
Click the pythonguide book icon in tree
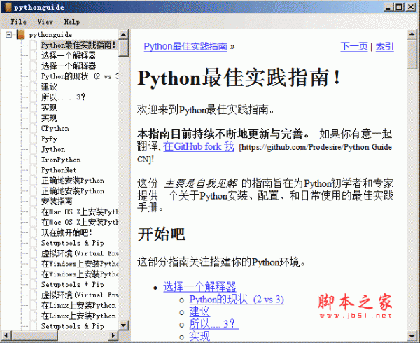pyautogui.click(x=20, y=35)
